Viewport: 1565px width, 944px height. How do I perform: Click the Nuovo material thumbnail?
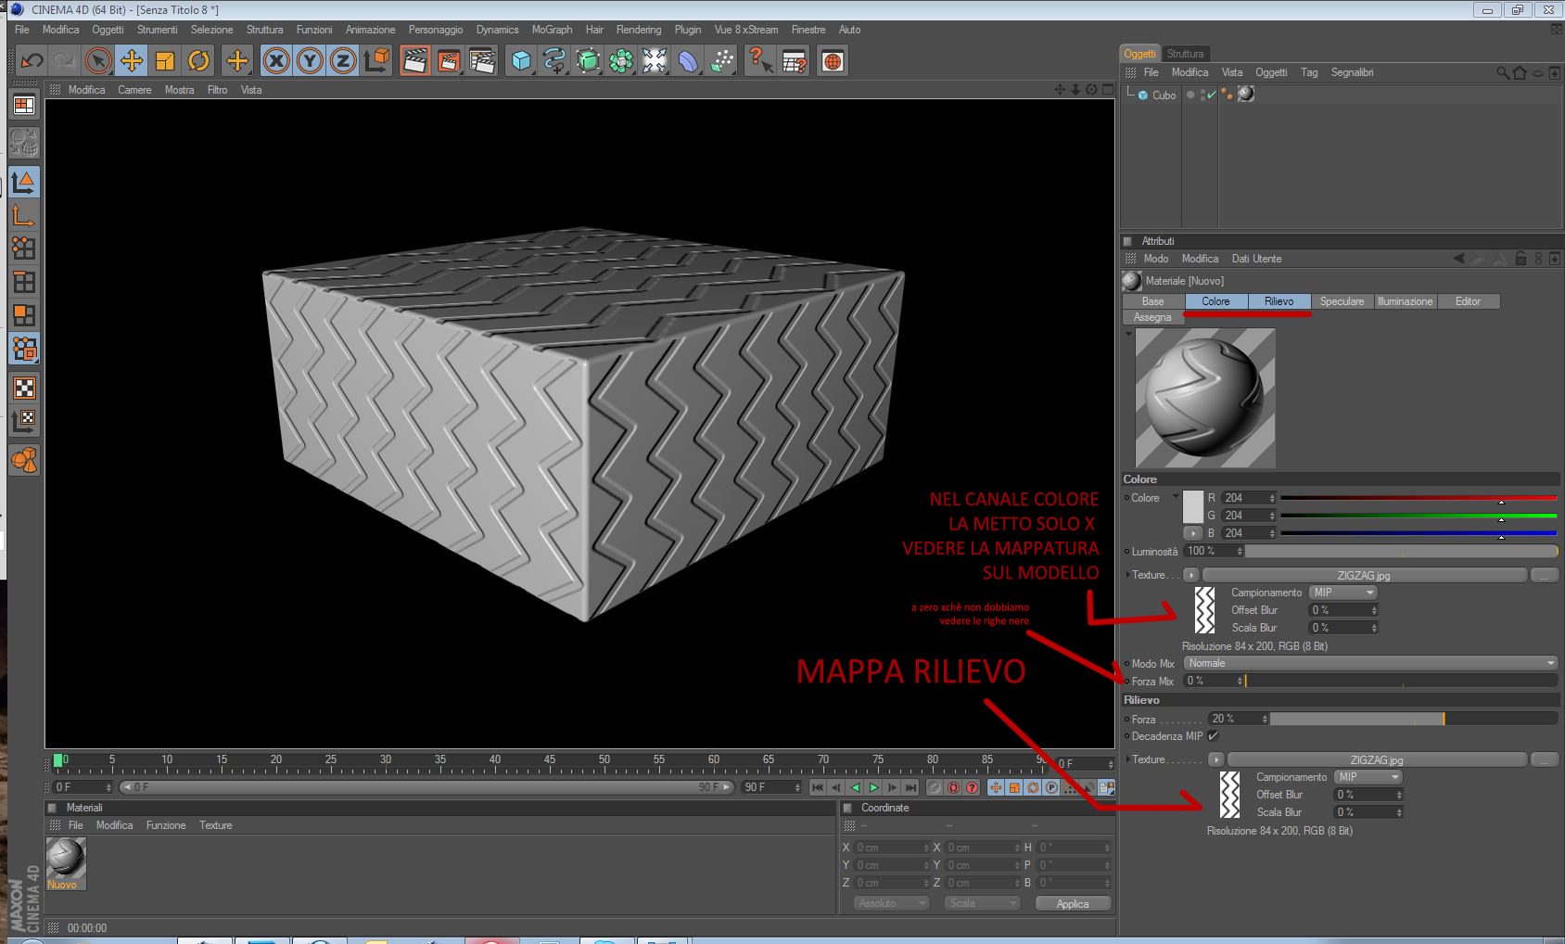click(66, 858)
